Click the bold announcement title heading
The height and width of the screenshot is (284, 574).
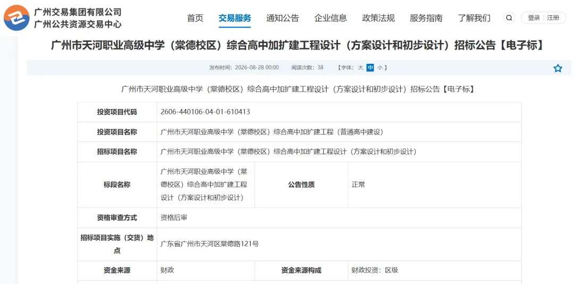(x=297, y=46)
